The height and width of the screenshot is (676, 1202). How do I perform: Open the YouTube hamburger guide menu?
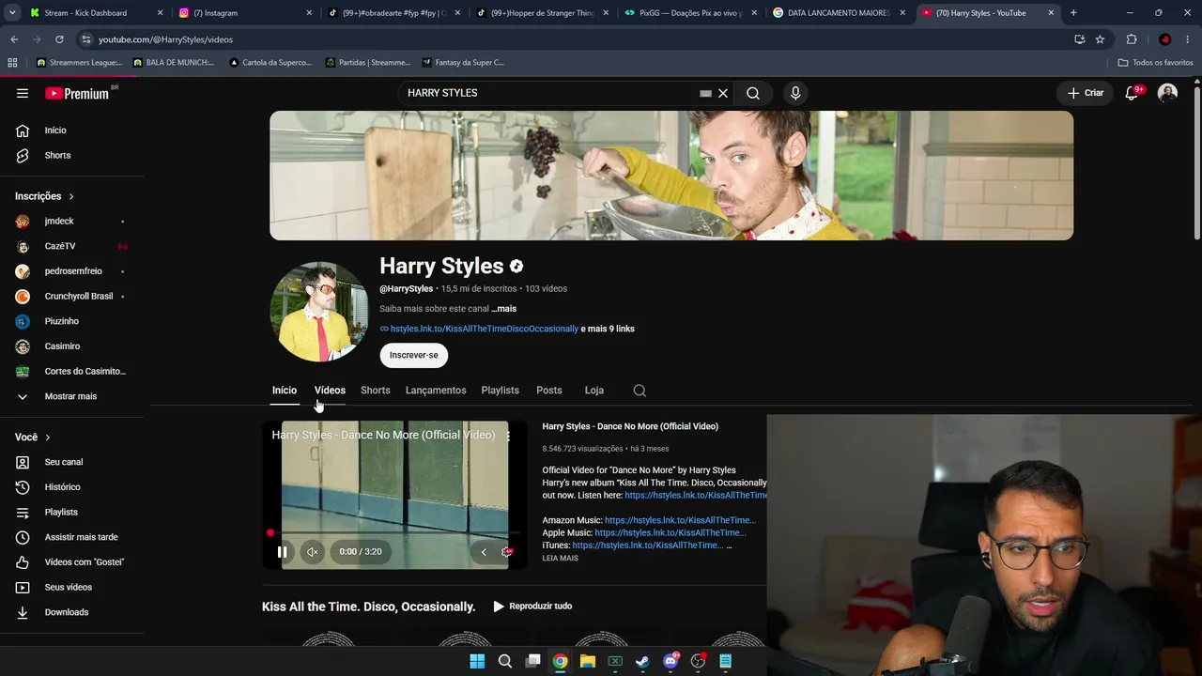(x=23, y=93)
